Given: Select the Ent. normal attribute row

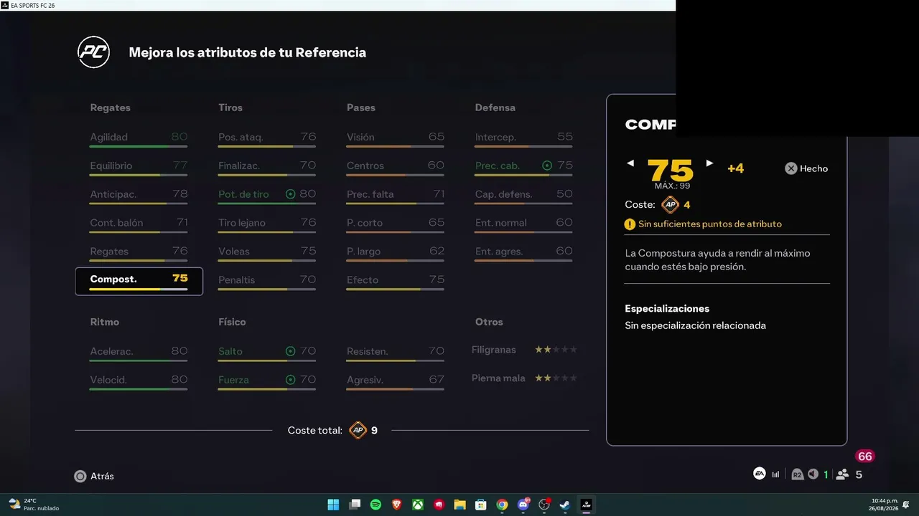Looking at the screenshot, I should coord(523,224).
